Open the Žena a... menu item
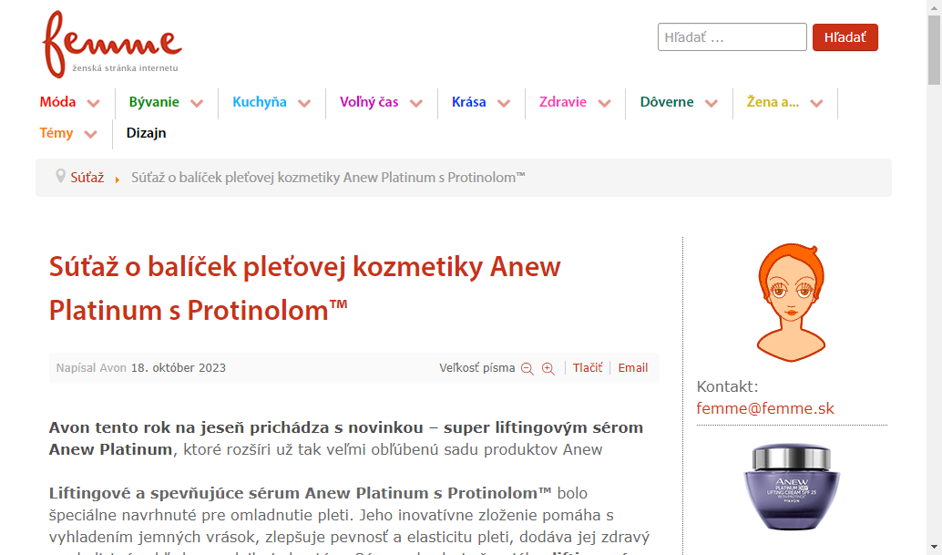Viewport: 942px width, 555px height. (773, 102)
